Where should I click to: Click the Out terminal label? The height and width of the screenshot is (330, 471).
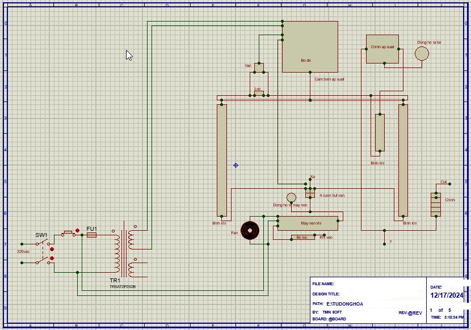pyautogui.click(x=444, y=182)
